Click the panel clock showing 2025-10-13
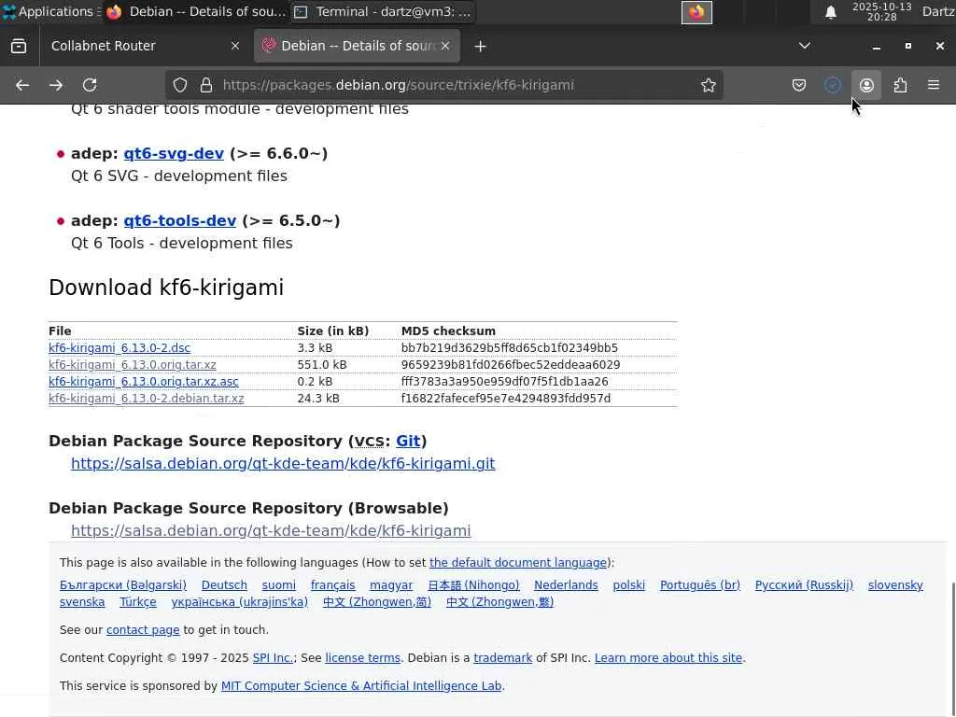This screenshot has width=956, height=717. click(881, 11)
